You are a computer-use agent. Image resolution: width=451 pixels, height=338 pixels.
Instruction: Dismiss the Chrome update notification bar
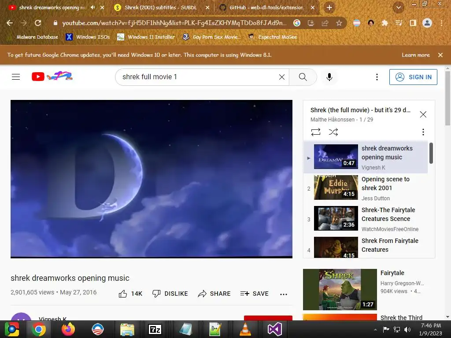440,55
